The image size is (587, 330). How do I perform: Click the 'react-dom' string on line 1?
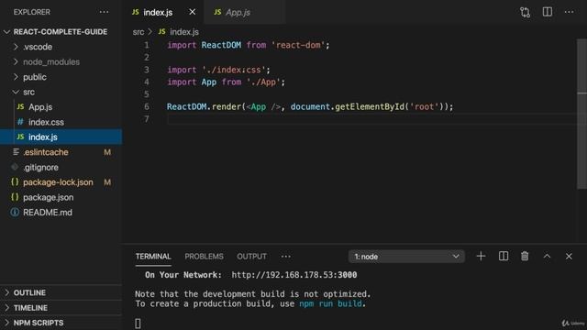coord(298,45)
